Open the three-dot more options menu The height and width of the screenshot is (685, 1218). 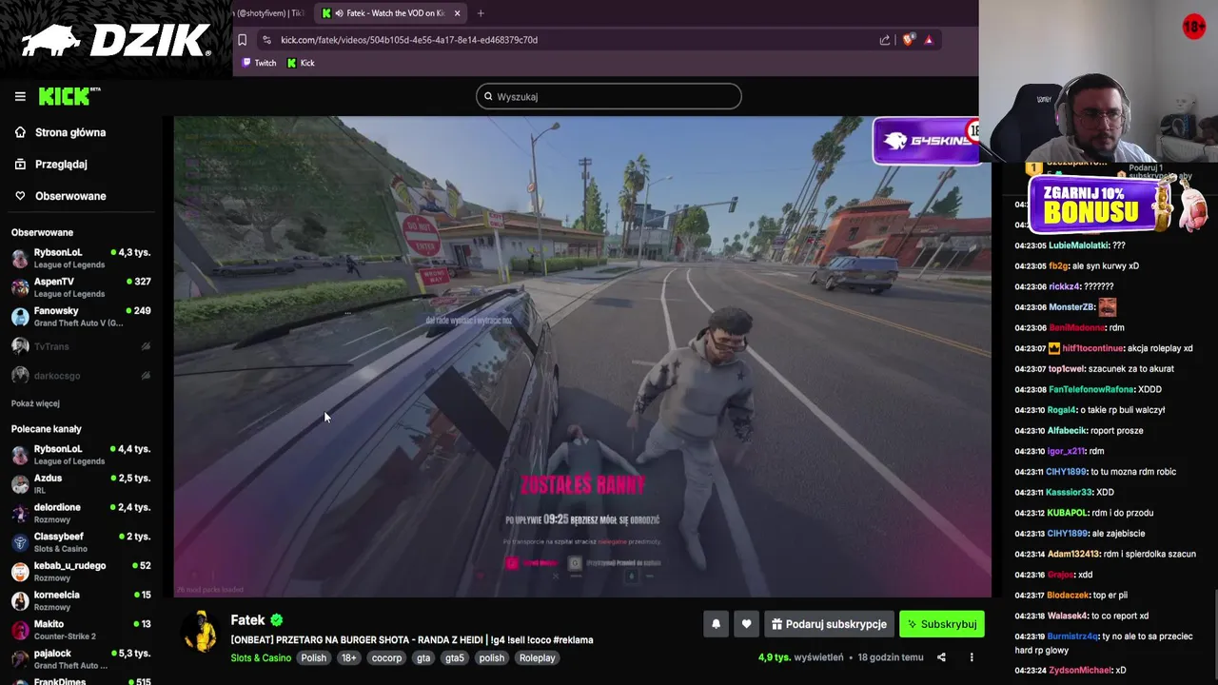coord(972,657)
